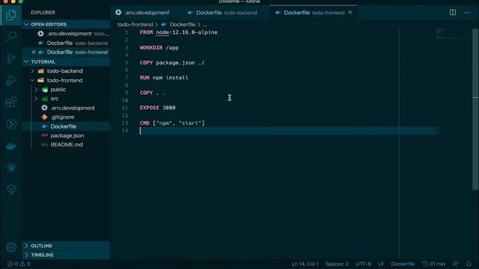479x269 pixels.
Task: Click the RUN npm install line
Action: 164,78
